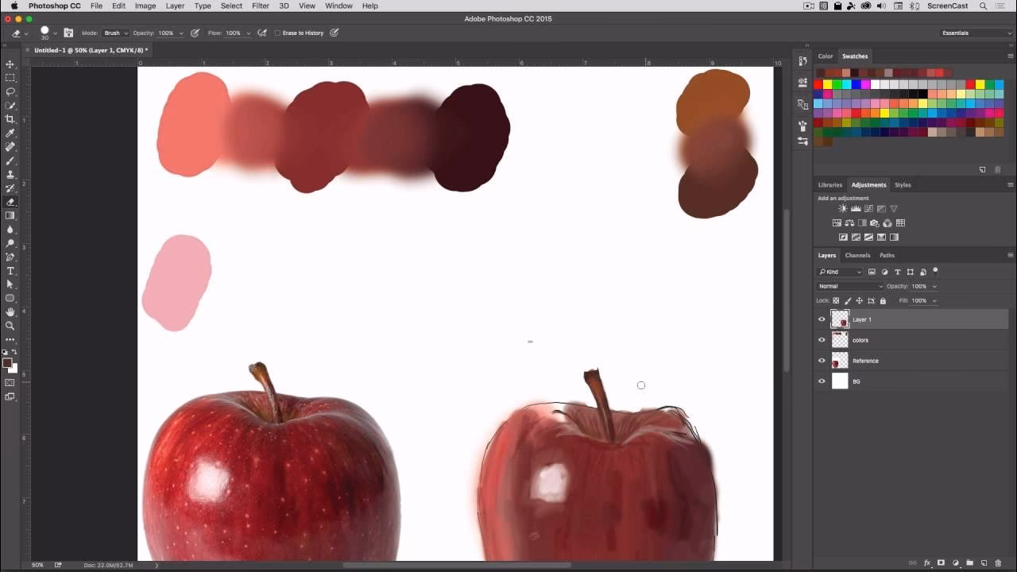Screen dimensions: 1017x572
Task: Pick the Eyedropper tool
Action: click(10, 134)
